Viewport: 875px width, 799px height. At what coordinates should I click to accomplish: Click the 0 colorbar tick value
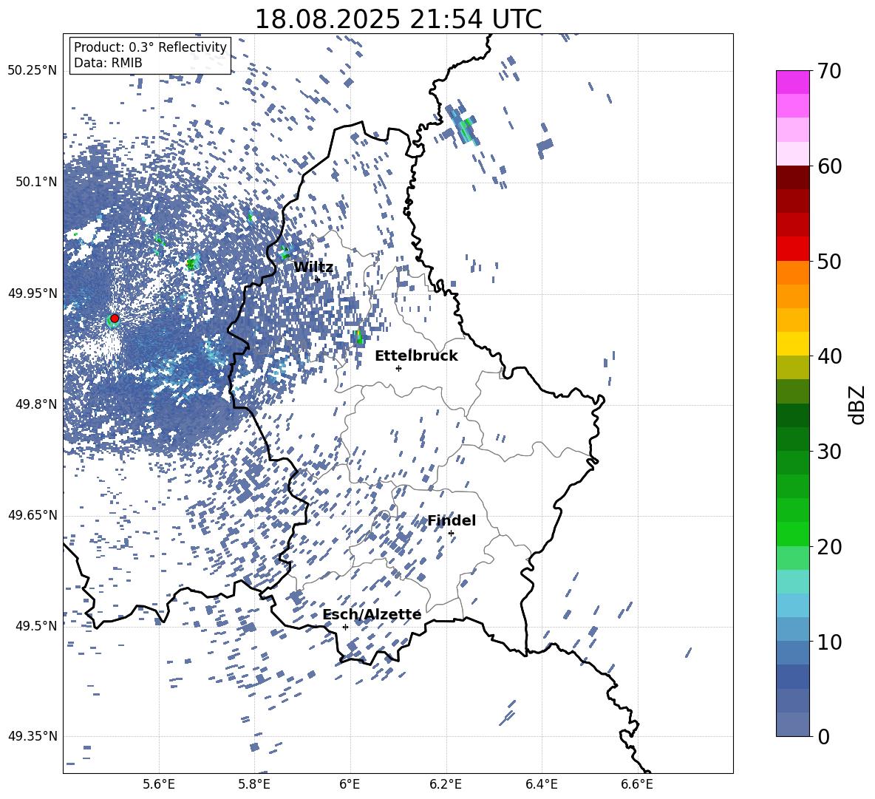[x=823, y=736]
